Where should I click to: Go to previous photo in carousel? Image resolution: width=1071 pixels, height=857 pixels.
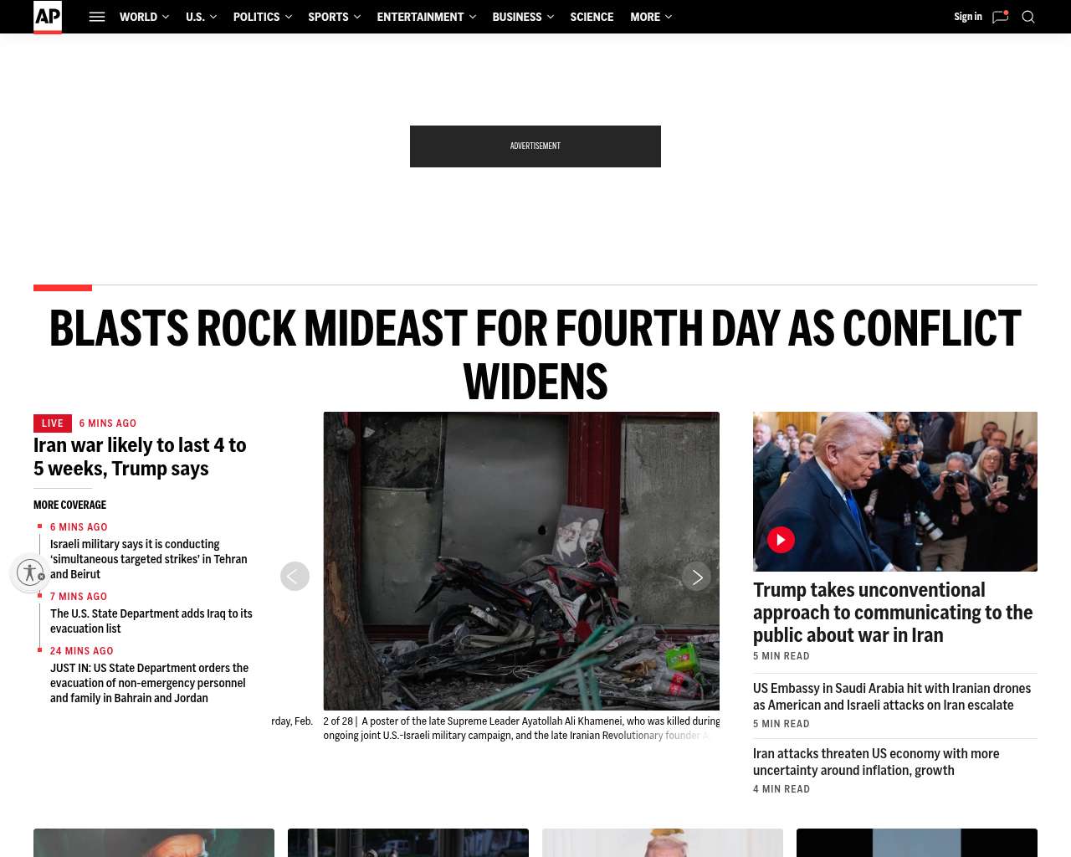[295, 577]
